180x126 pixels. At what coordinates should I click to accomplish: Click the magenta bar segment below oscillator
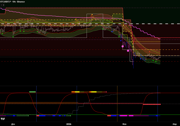coord(123,115)
